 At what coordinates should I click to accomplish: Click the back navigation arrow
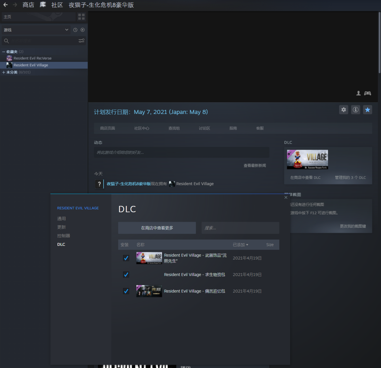tap(5, 5)
